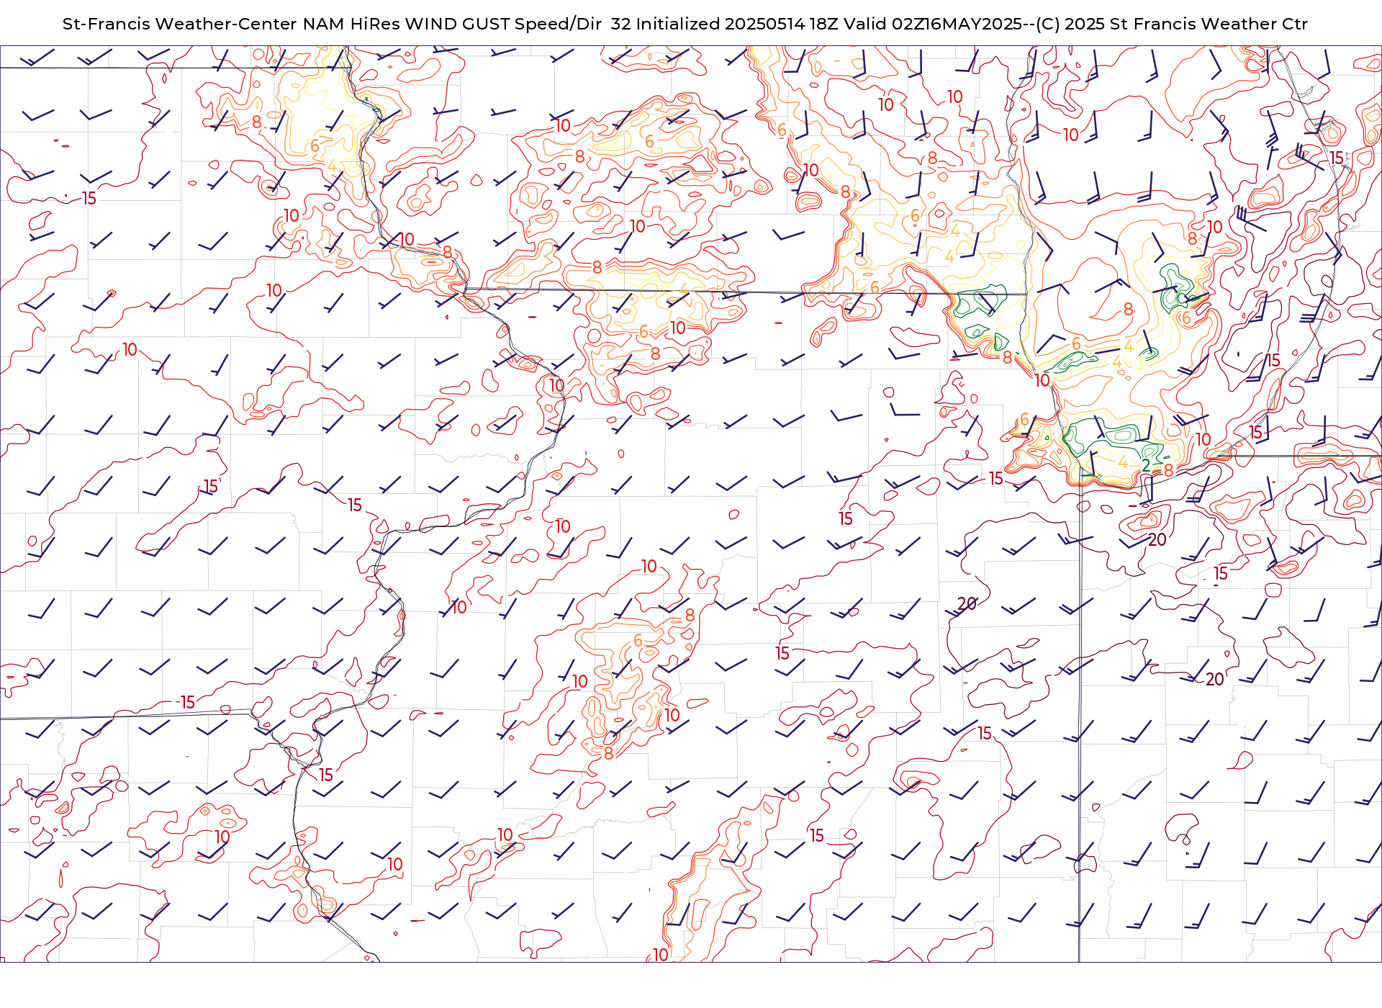Click "WIND GUST Speed/Dir" in the header
This screenshot has width=1382, height=1008.
pyautogui.click(x=504, y=24)
